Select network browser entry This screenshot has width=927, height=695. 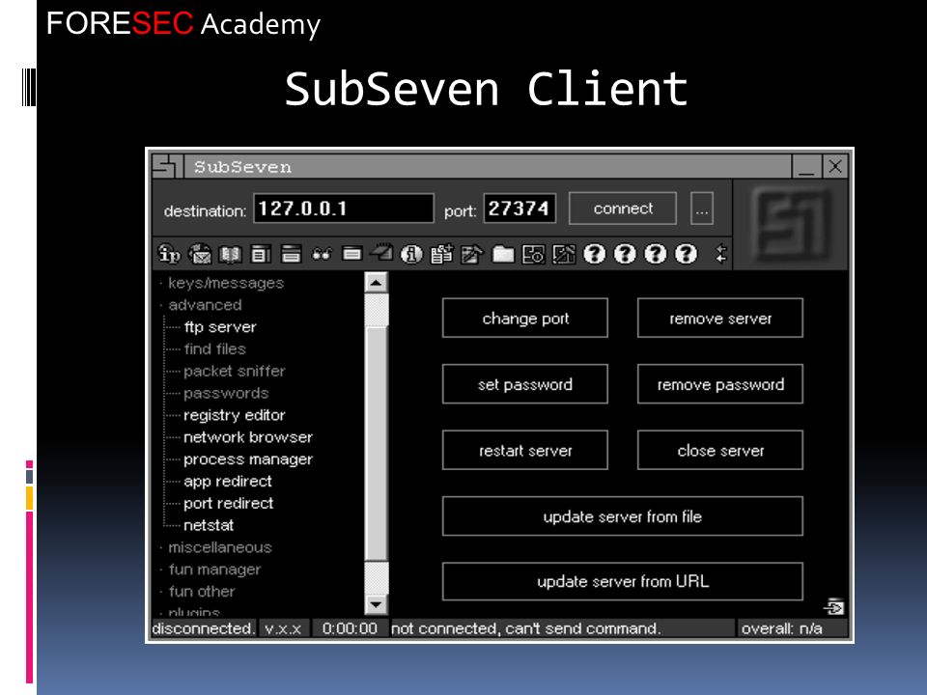[248, 437]
